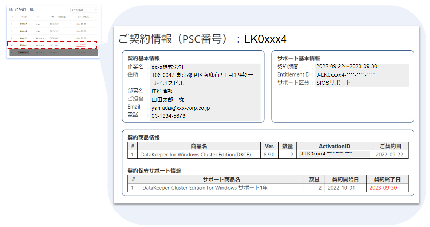The width and height of the screenshot is (430, 227).
Task: Click the 電話 field label
Action: pyautogui.click(x=133, y=115)
